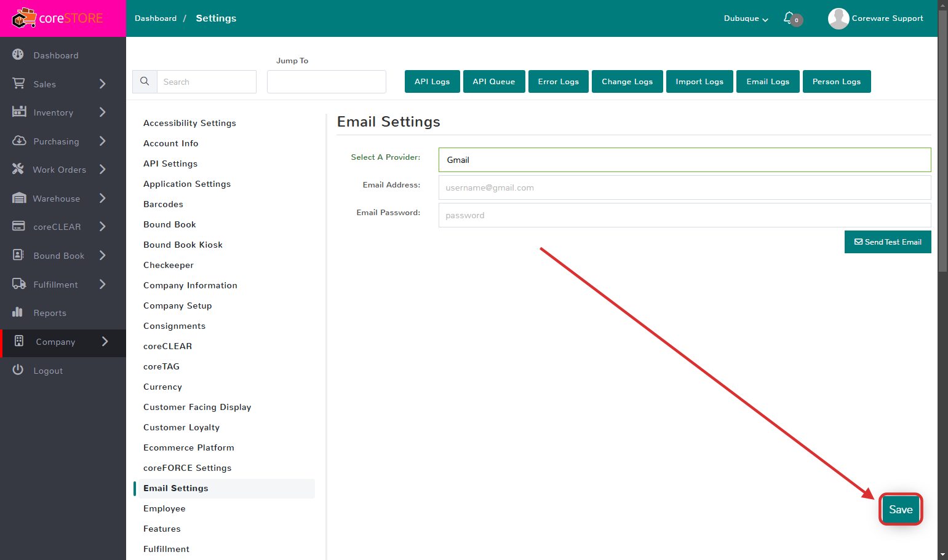Open Bound Book Kiosk settings
Screen dimensions: 948x560
pyautogui.click(x=183, y=245)
